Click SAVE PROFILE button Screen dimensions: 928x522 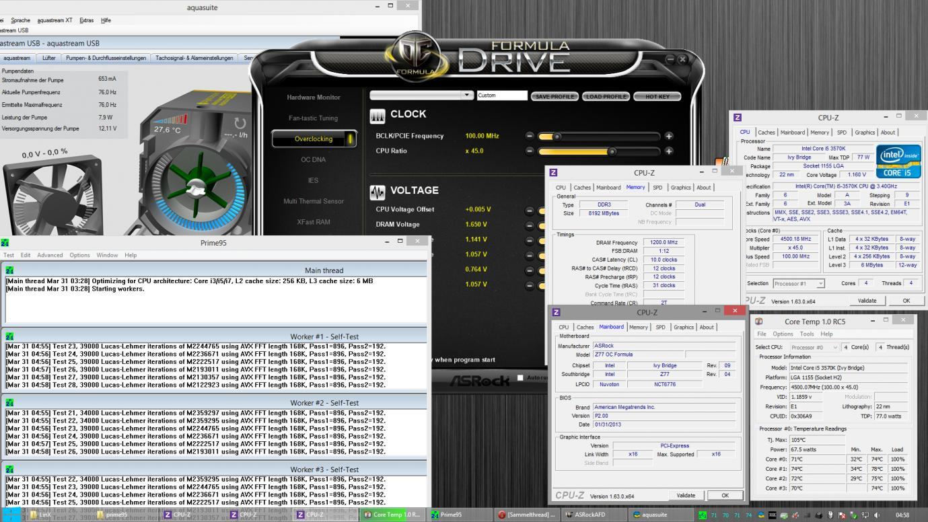(554, 96)
